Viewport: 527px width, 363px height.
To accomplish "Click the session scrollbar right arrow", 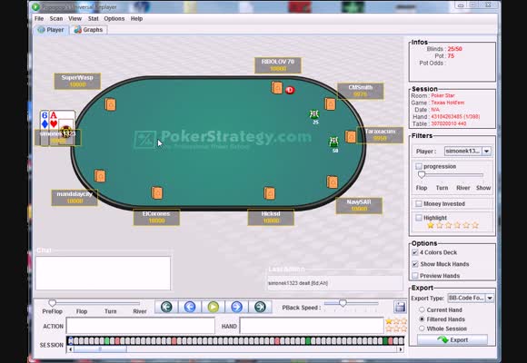I will (x=401, y=349).
